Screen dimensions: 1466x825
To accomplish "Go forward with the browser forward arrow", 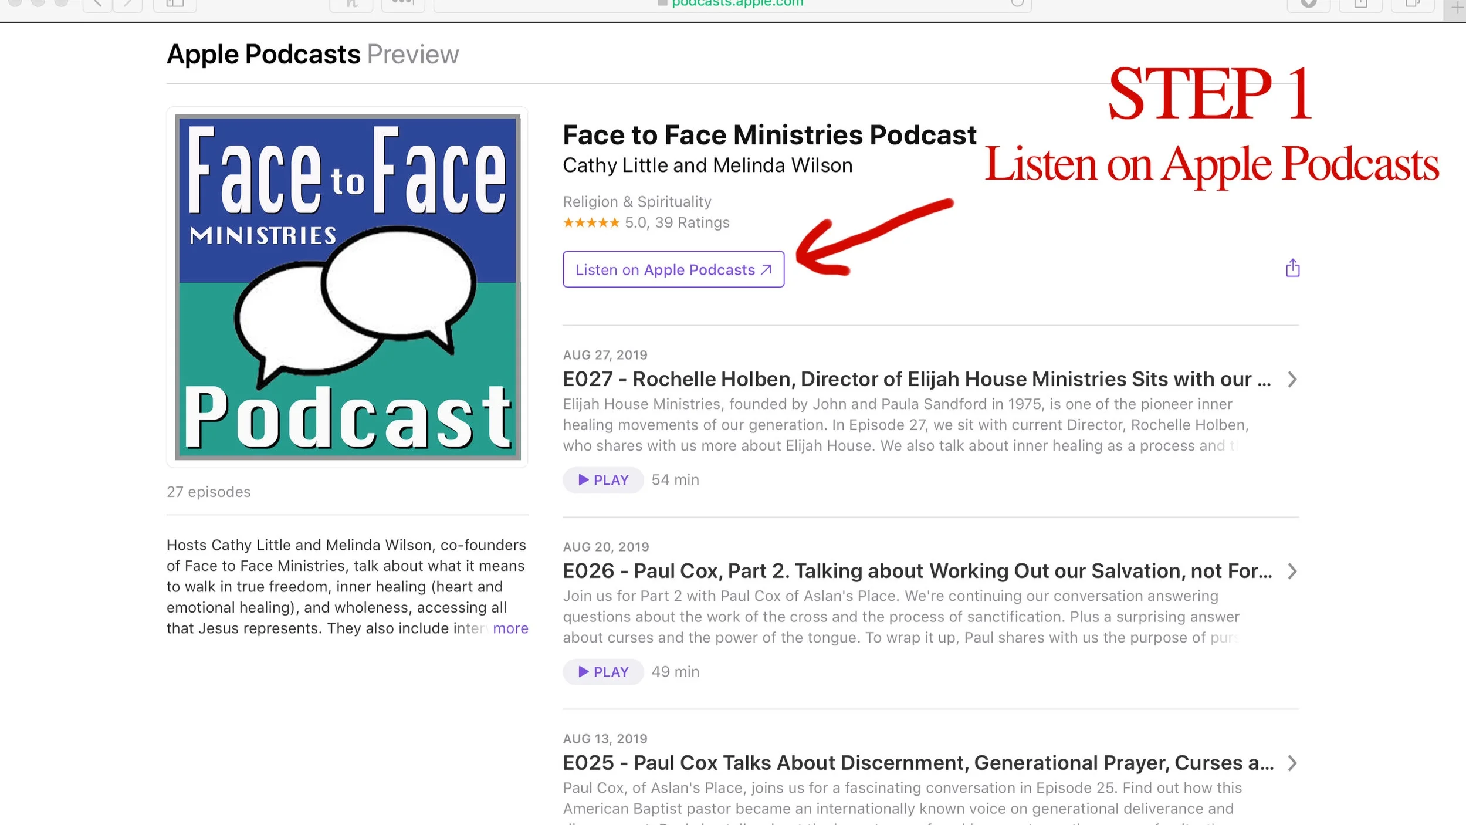I will tap(128, 5).
